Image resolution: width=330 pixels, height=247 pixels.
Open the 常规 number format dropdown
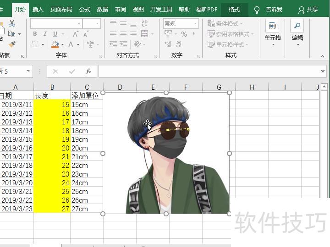(x=195, y=23)
